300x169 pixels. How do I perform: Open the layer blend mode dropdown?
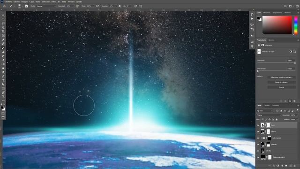coord(269,115)
